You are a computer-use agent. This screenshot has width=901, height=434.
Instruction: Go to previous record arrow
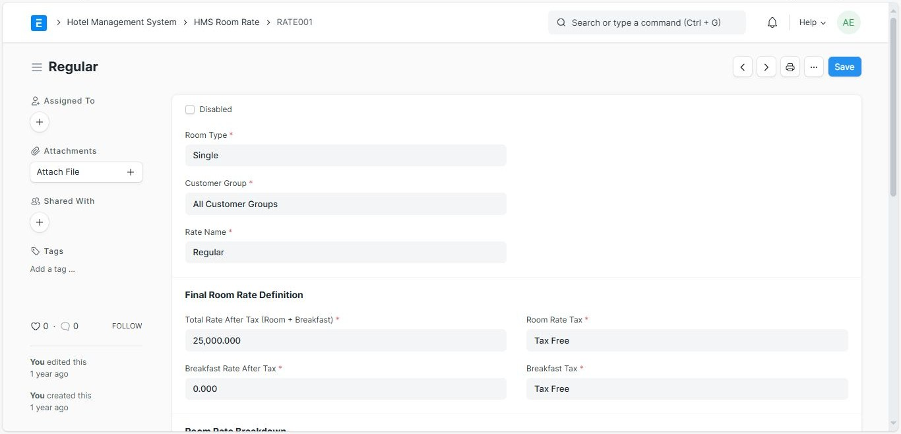743,67
